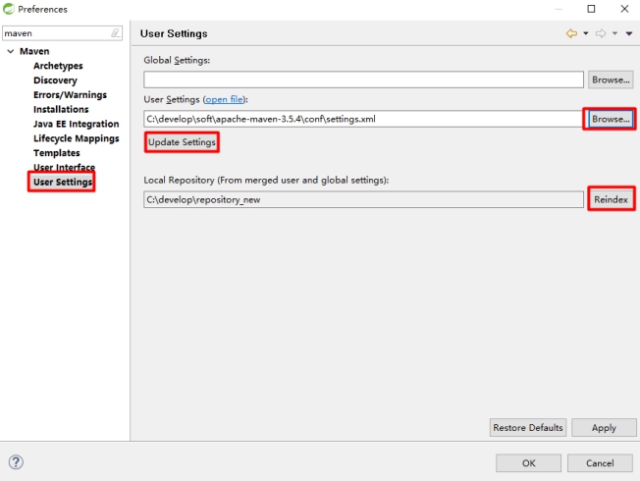Click the back navigation arrow icon
640x481 pixels.
tap(571, 33)
